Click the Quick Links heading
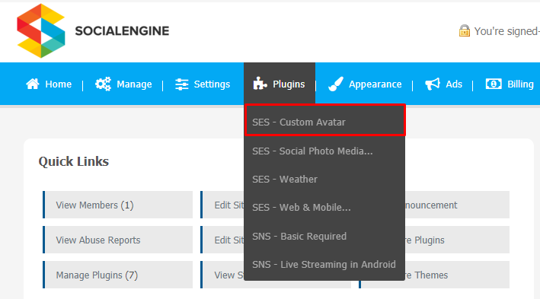Image resolution: width=540 pixels, height=299 pixels. pyautogui.click(x=74, y=161)
